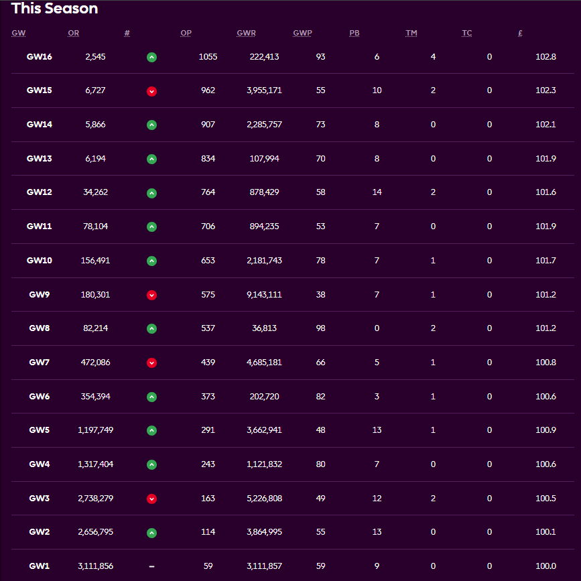Click the red down arrow in GW3 row

(151, 499)
